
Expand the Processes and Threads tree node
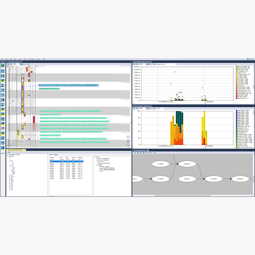(8, 155)
